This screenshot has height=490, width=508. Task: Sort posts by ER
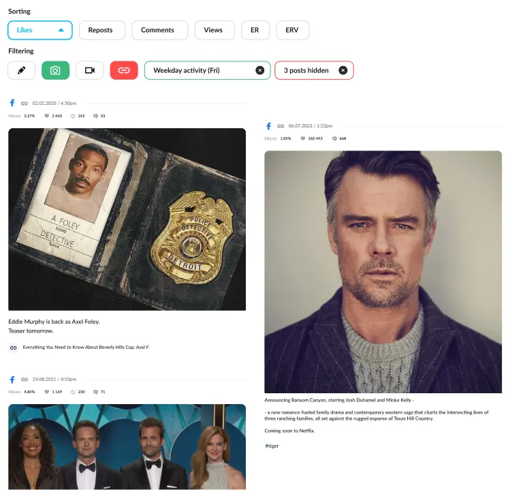click(x=255, y=30)
